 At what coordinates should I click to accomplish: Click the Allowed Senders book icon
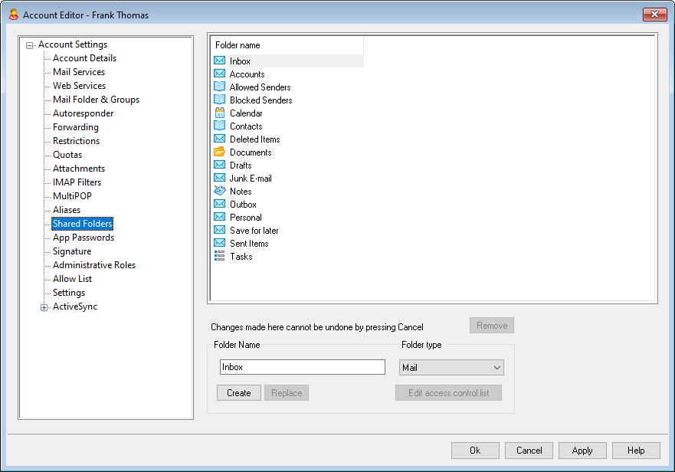[x=220, y=87]
